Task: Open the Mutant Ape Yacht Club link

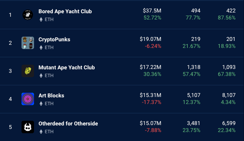Action: point(66,67)
